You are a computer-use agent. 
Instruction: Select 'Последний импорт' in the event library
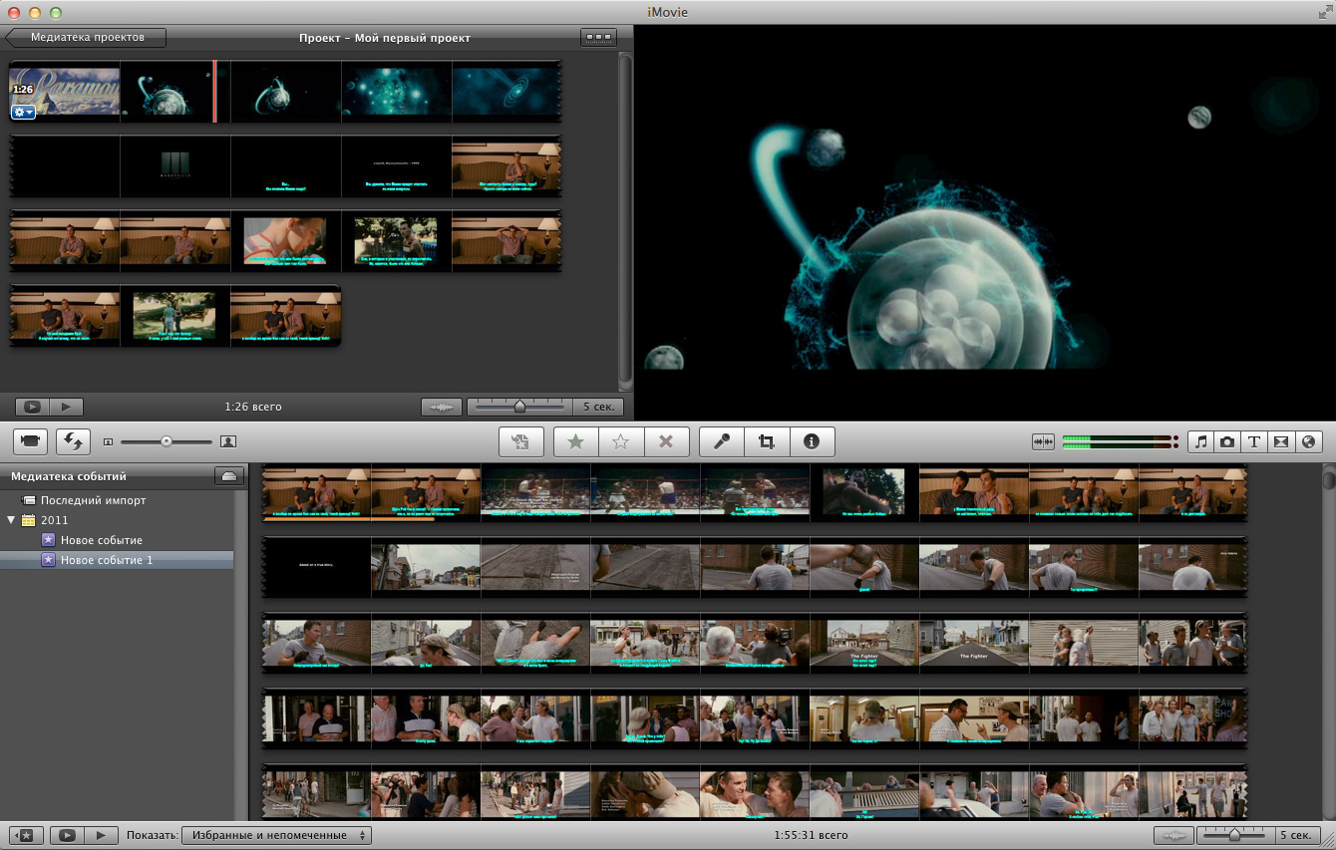pyautogui.click(x=93, y=500)
